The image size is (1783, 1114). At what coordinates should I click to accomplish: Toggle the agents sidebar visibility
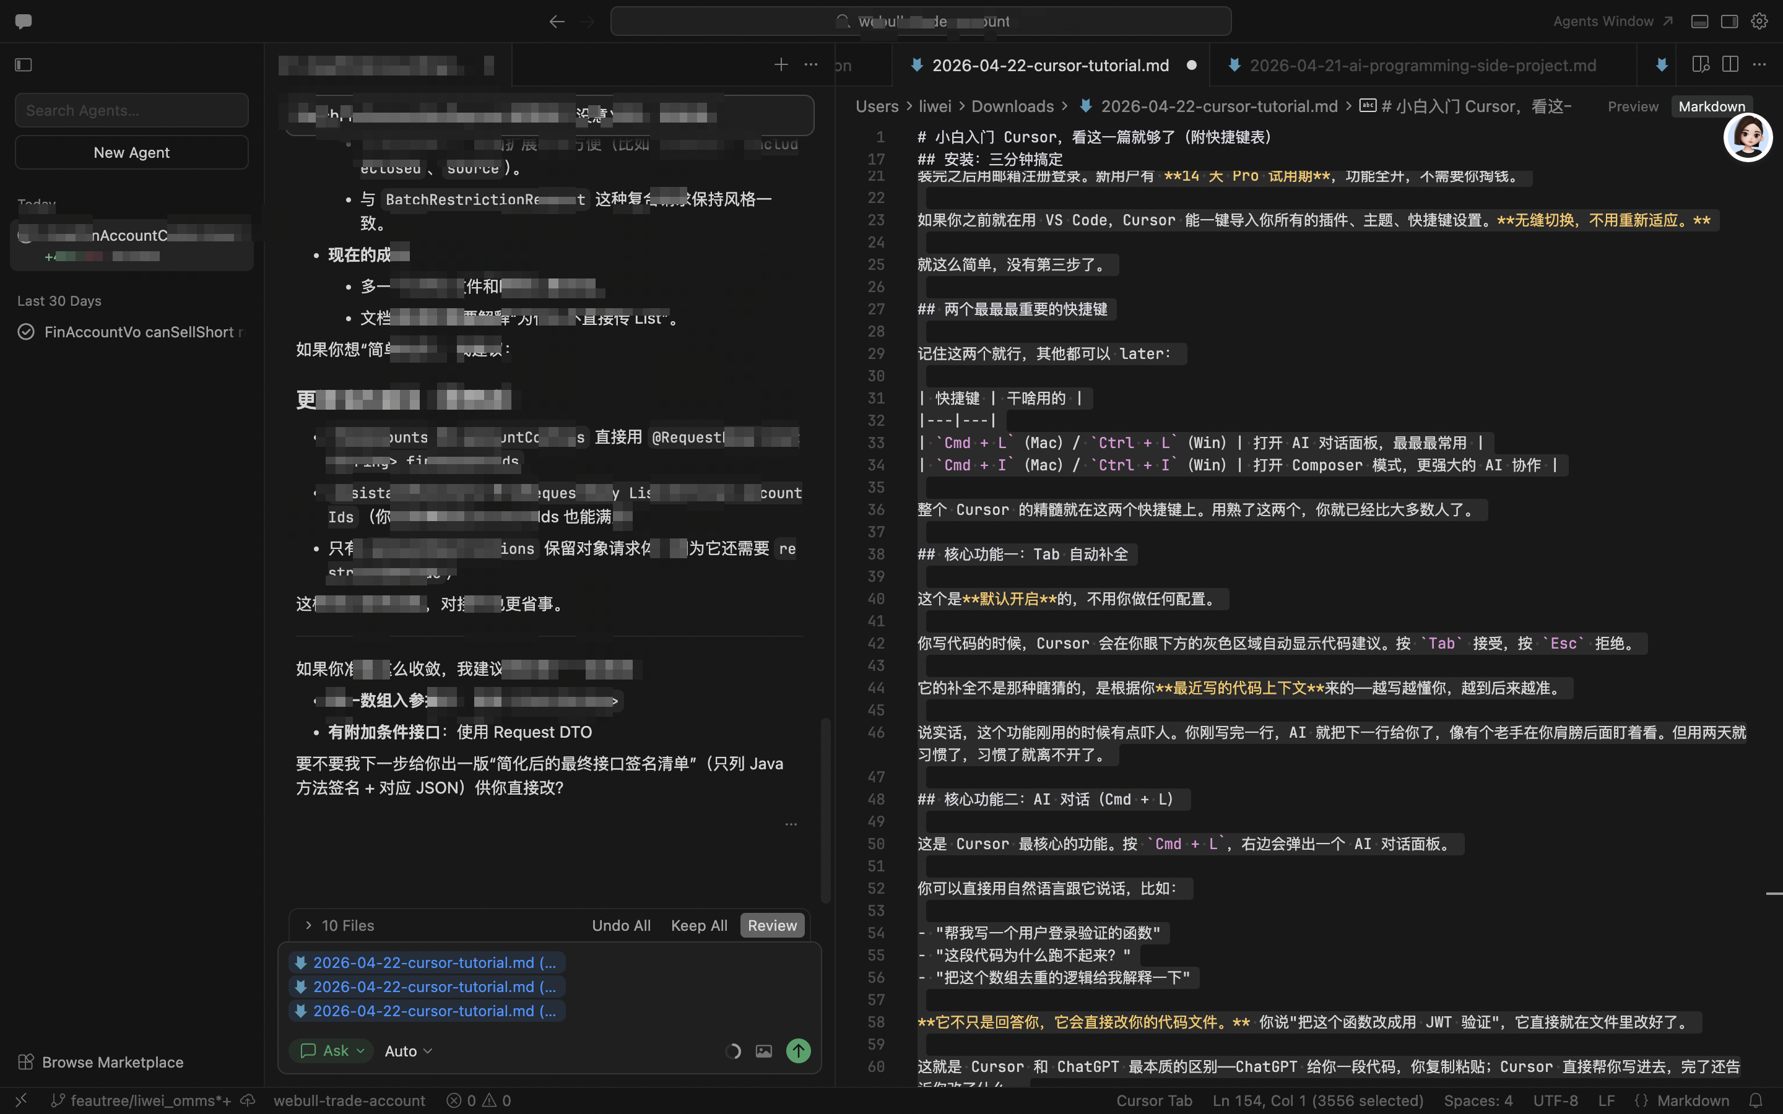click(24, 65)
